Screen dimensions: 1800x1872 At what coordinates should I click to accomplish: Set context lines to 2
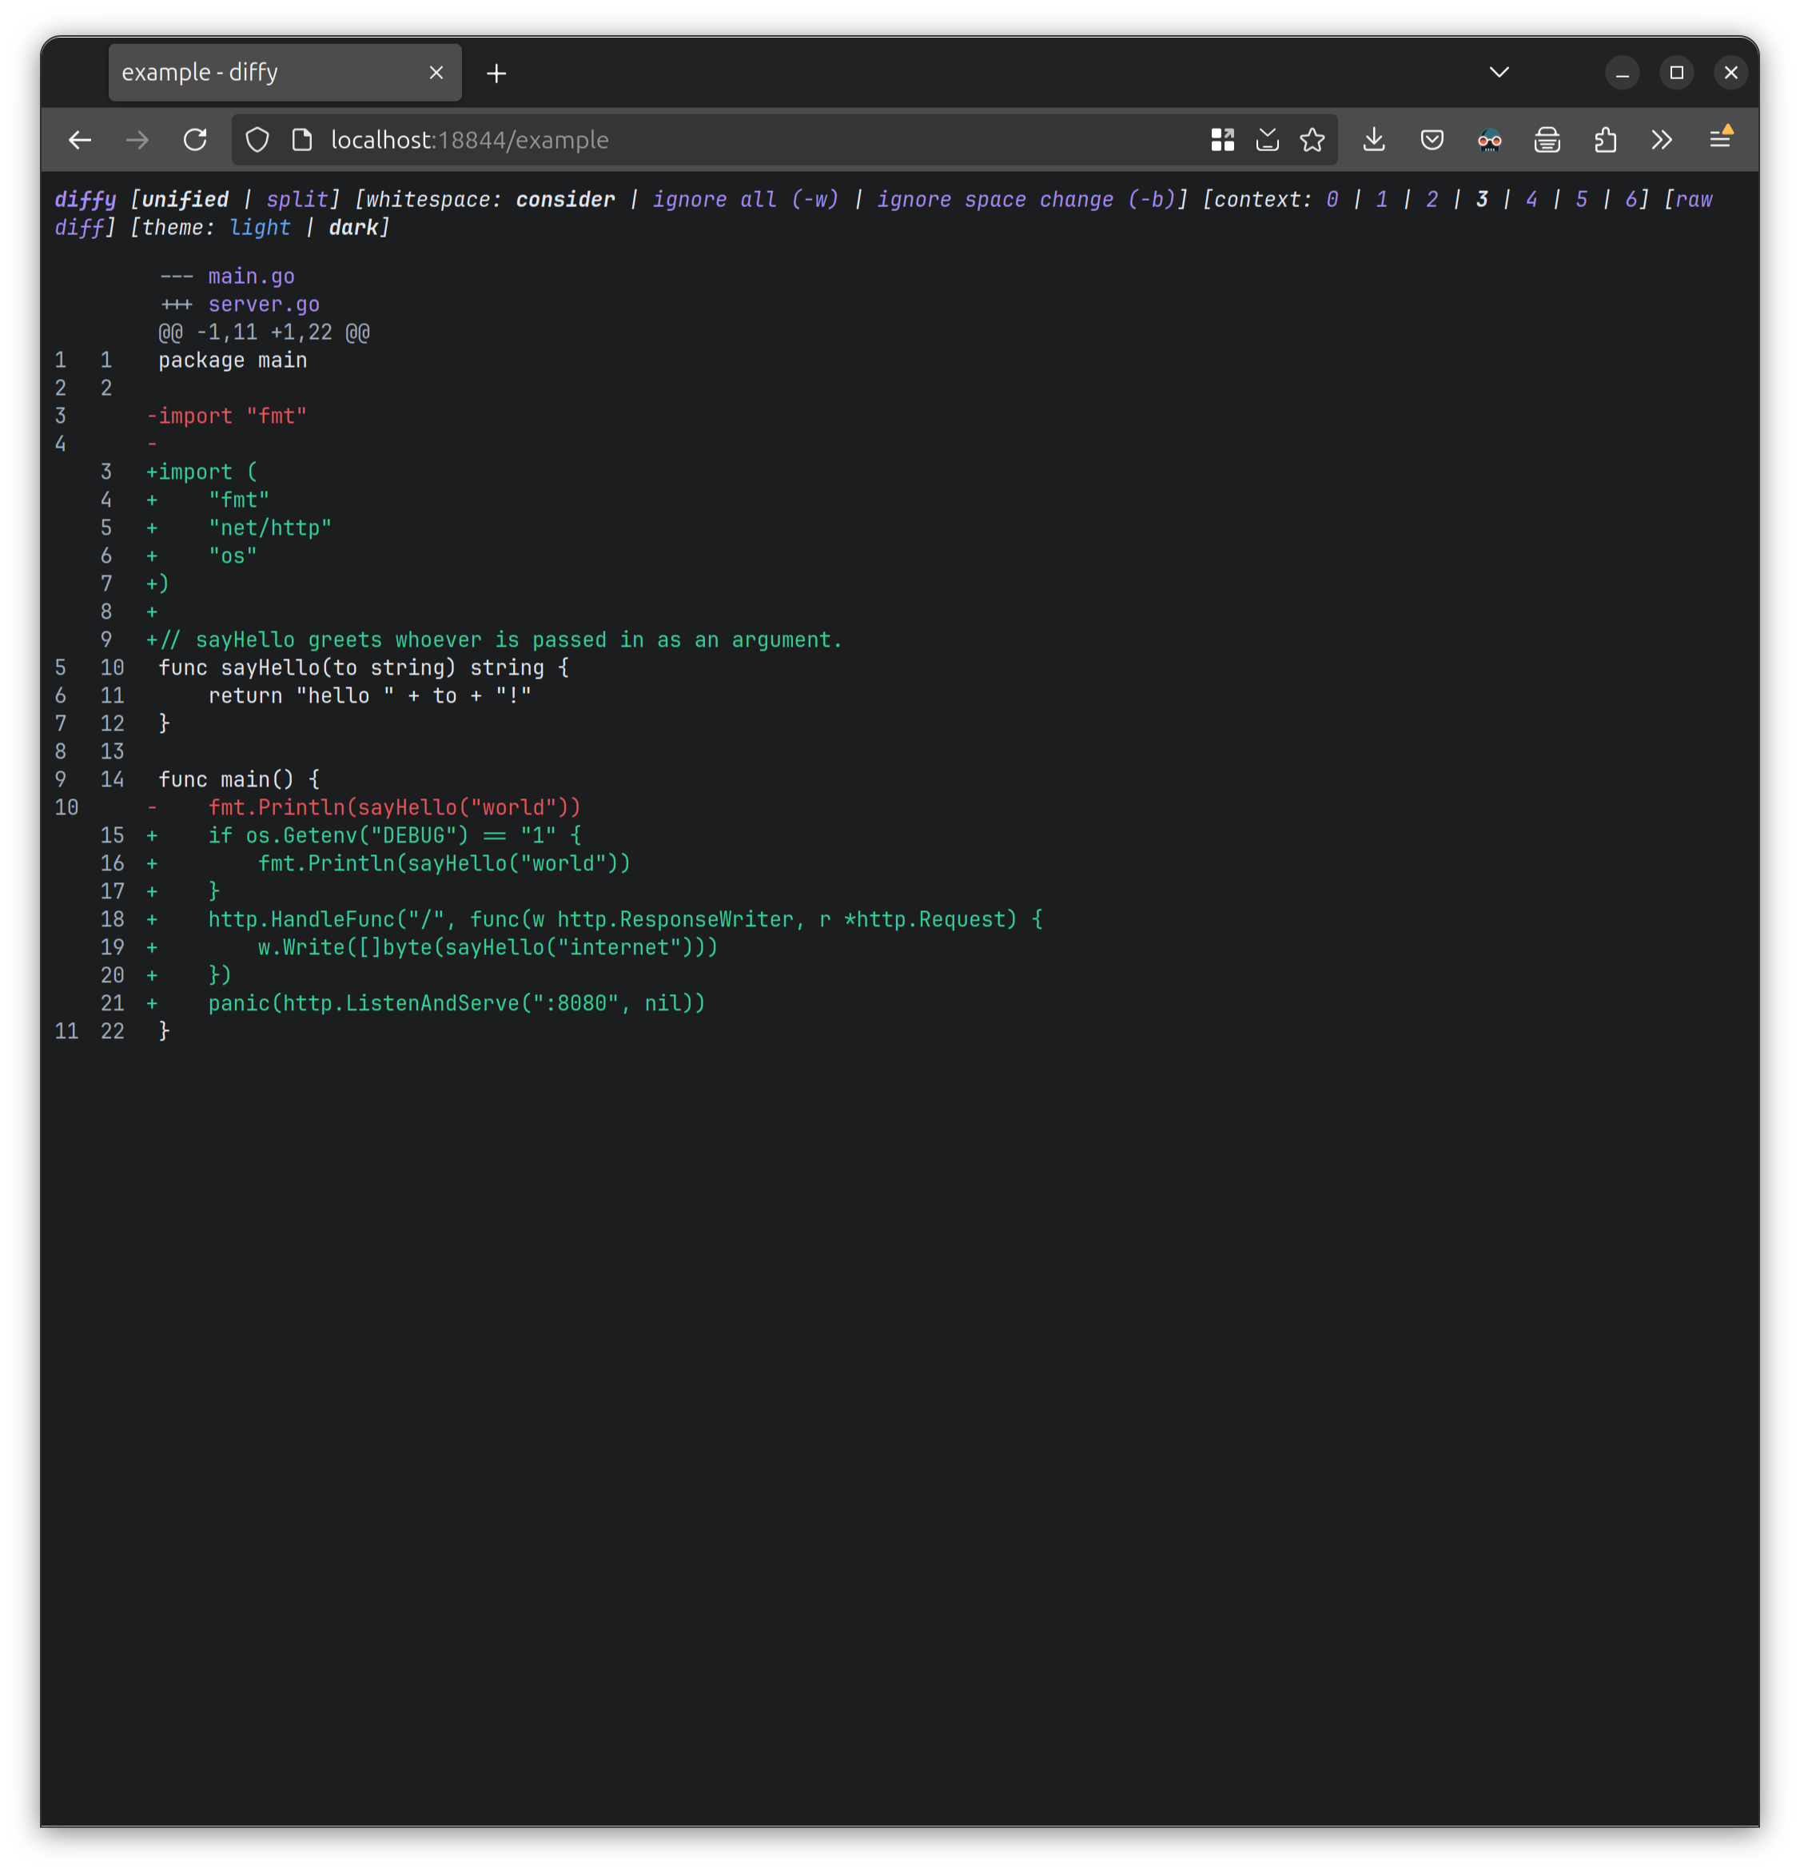(x=1432, y=200)
